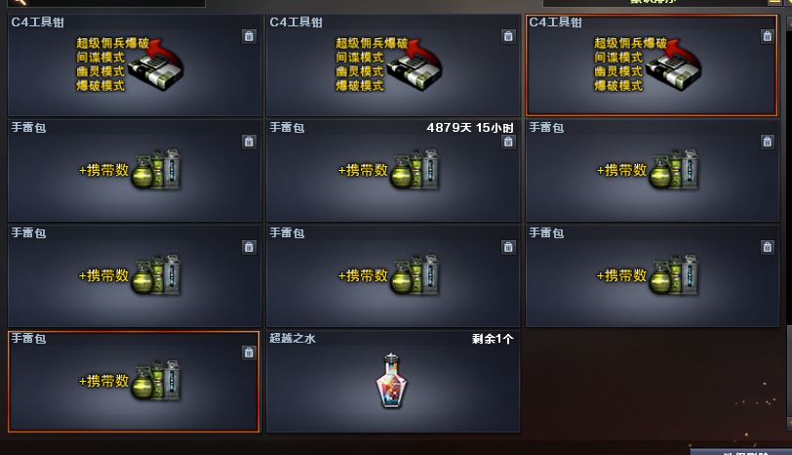This screenshot has height=455, width=792.
Task: Click trash icon on orange-highlighted C4工具钳 card
Action: [767, 36]
